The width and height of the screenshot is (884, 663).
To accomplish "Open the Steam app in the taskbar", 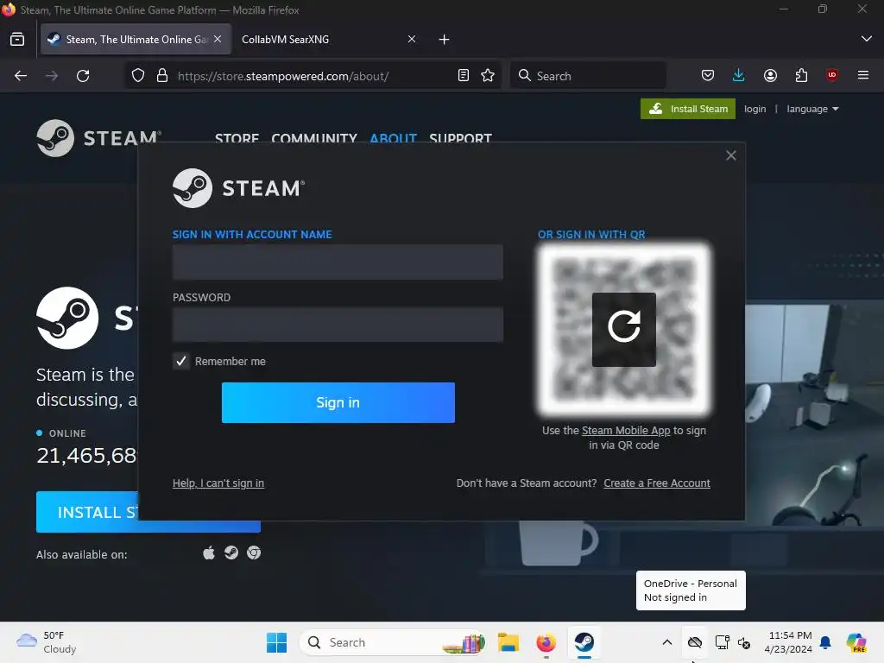I will [x=584, y=642].
